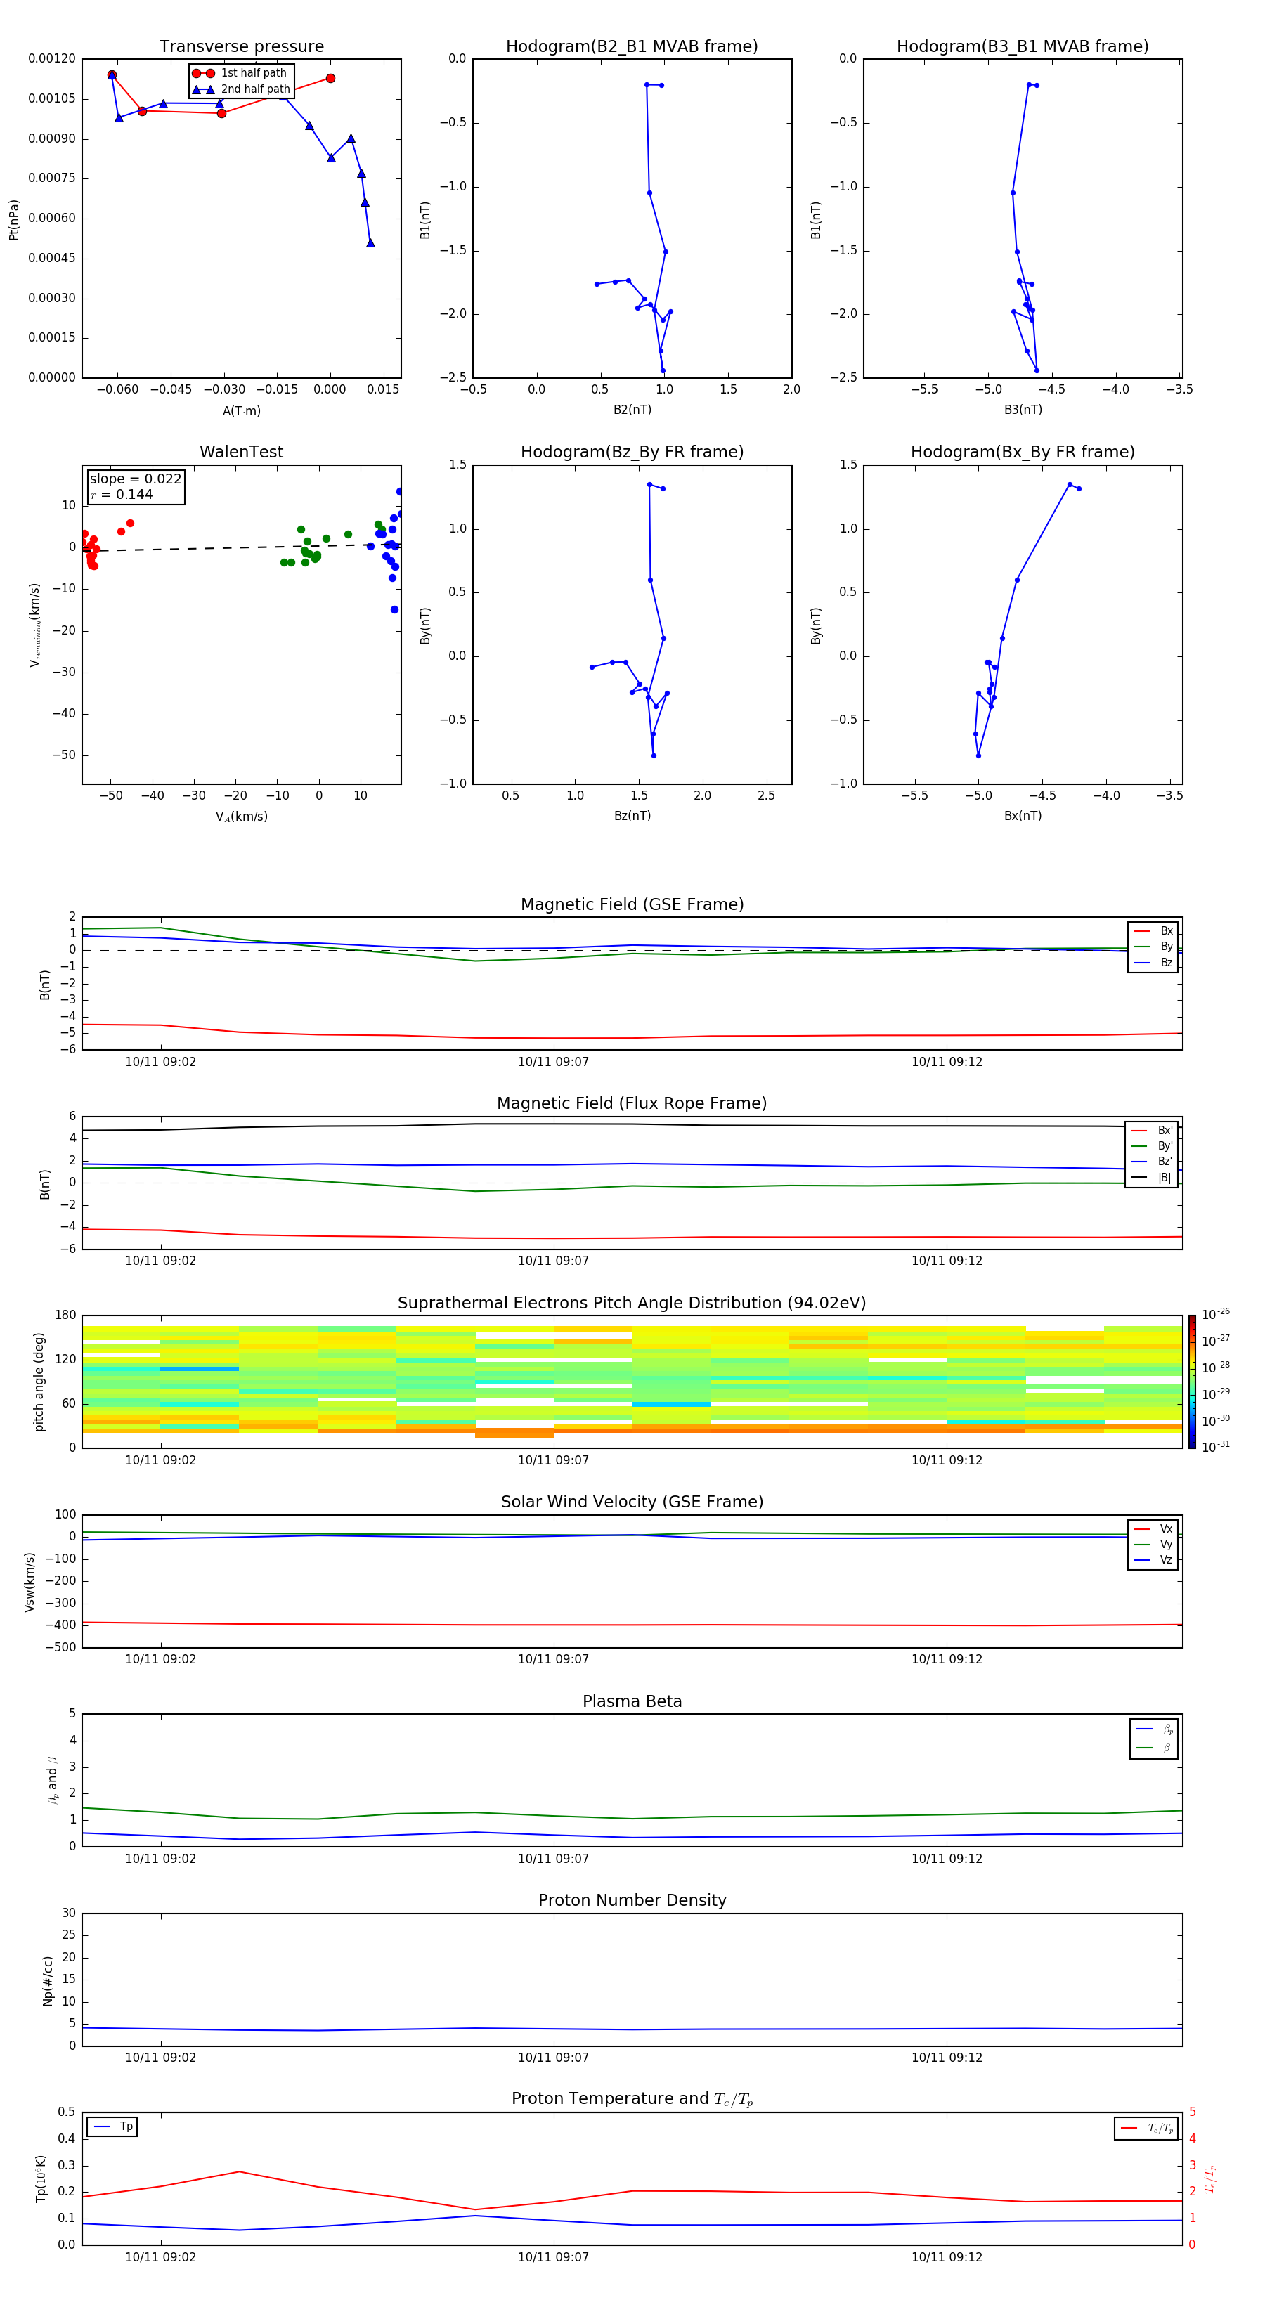The height and width of the screenshot is (2319, 1265).
Task: Click the pitch angle colorbar
Action: [x=1191, y=1382]
